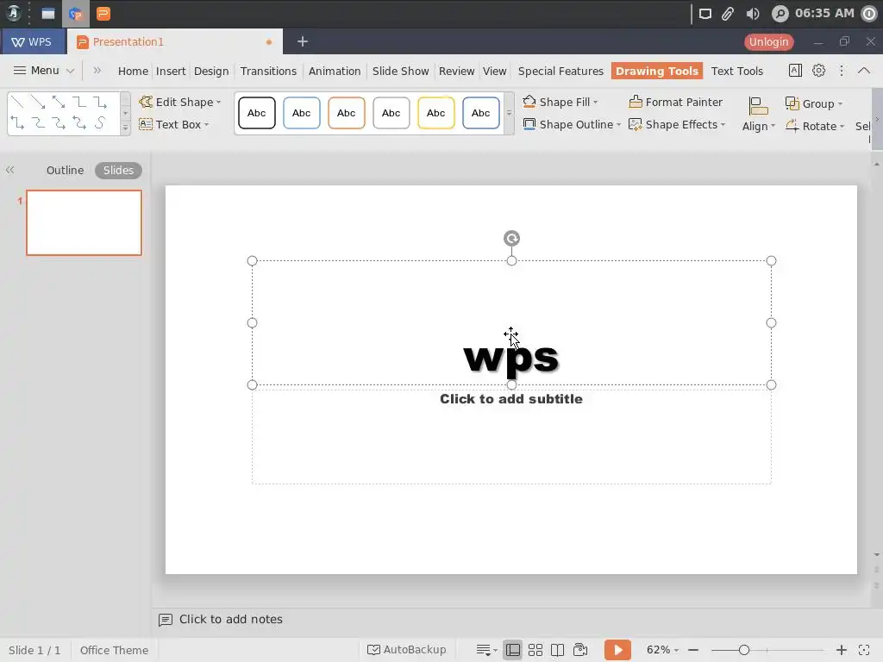Screen dimensions: 883x662
Task: Open the more options vertical dots
Action: (842, 71)
